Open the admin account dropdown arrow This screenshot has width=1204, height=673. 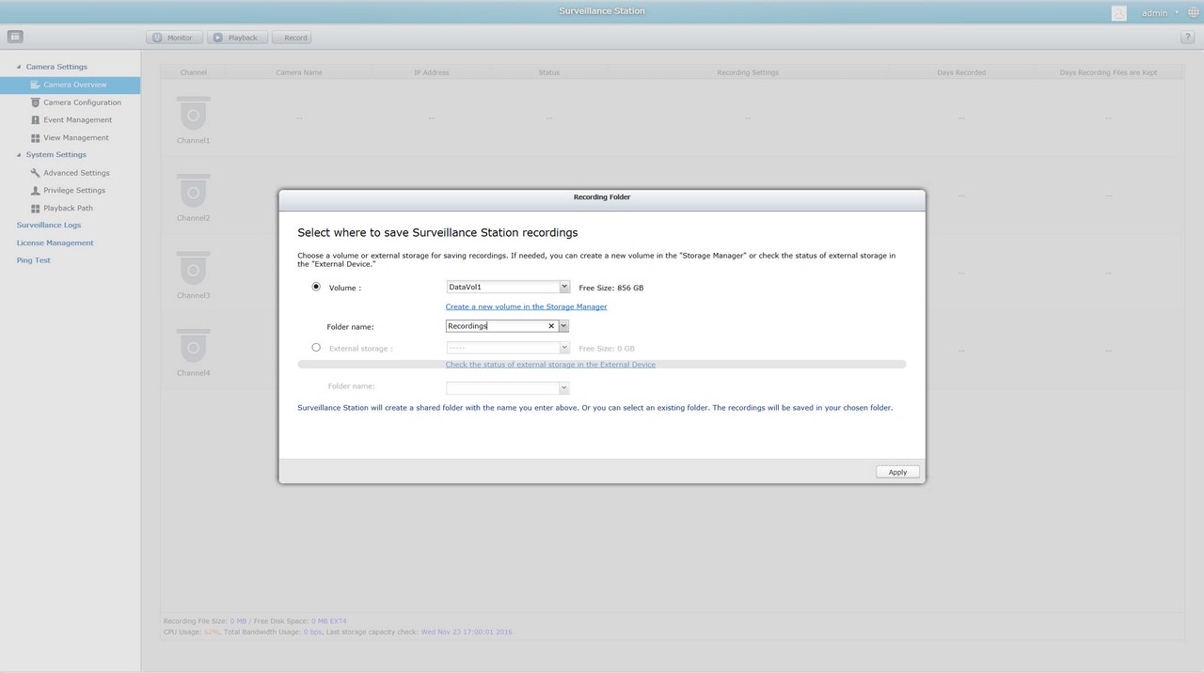tap(1177, 13)
